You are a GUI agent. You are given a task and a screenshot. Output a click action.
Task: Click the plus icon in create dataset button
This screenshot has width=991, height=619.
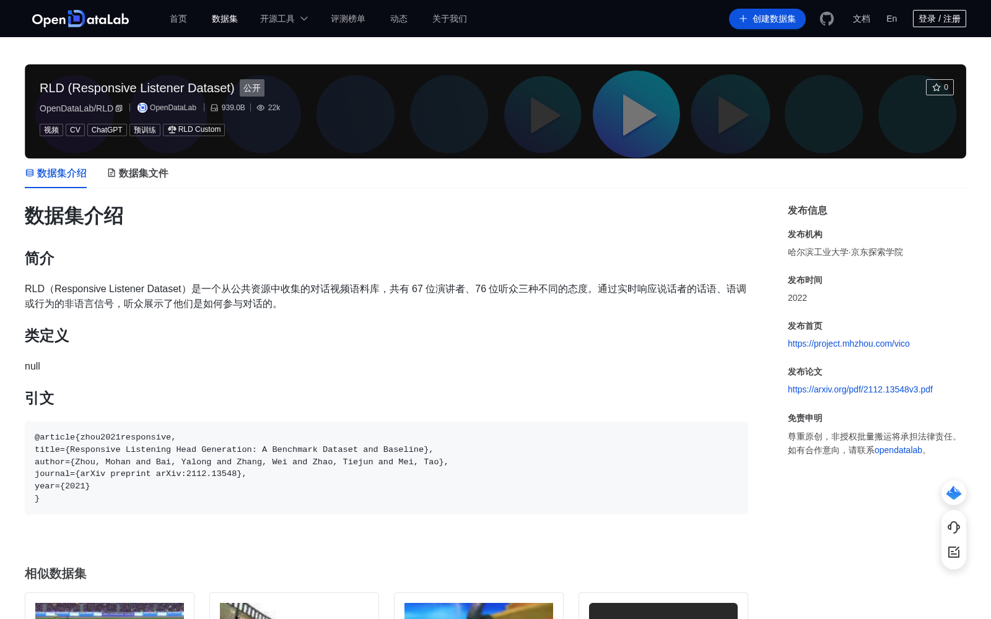pos(743,19)
